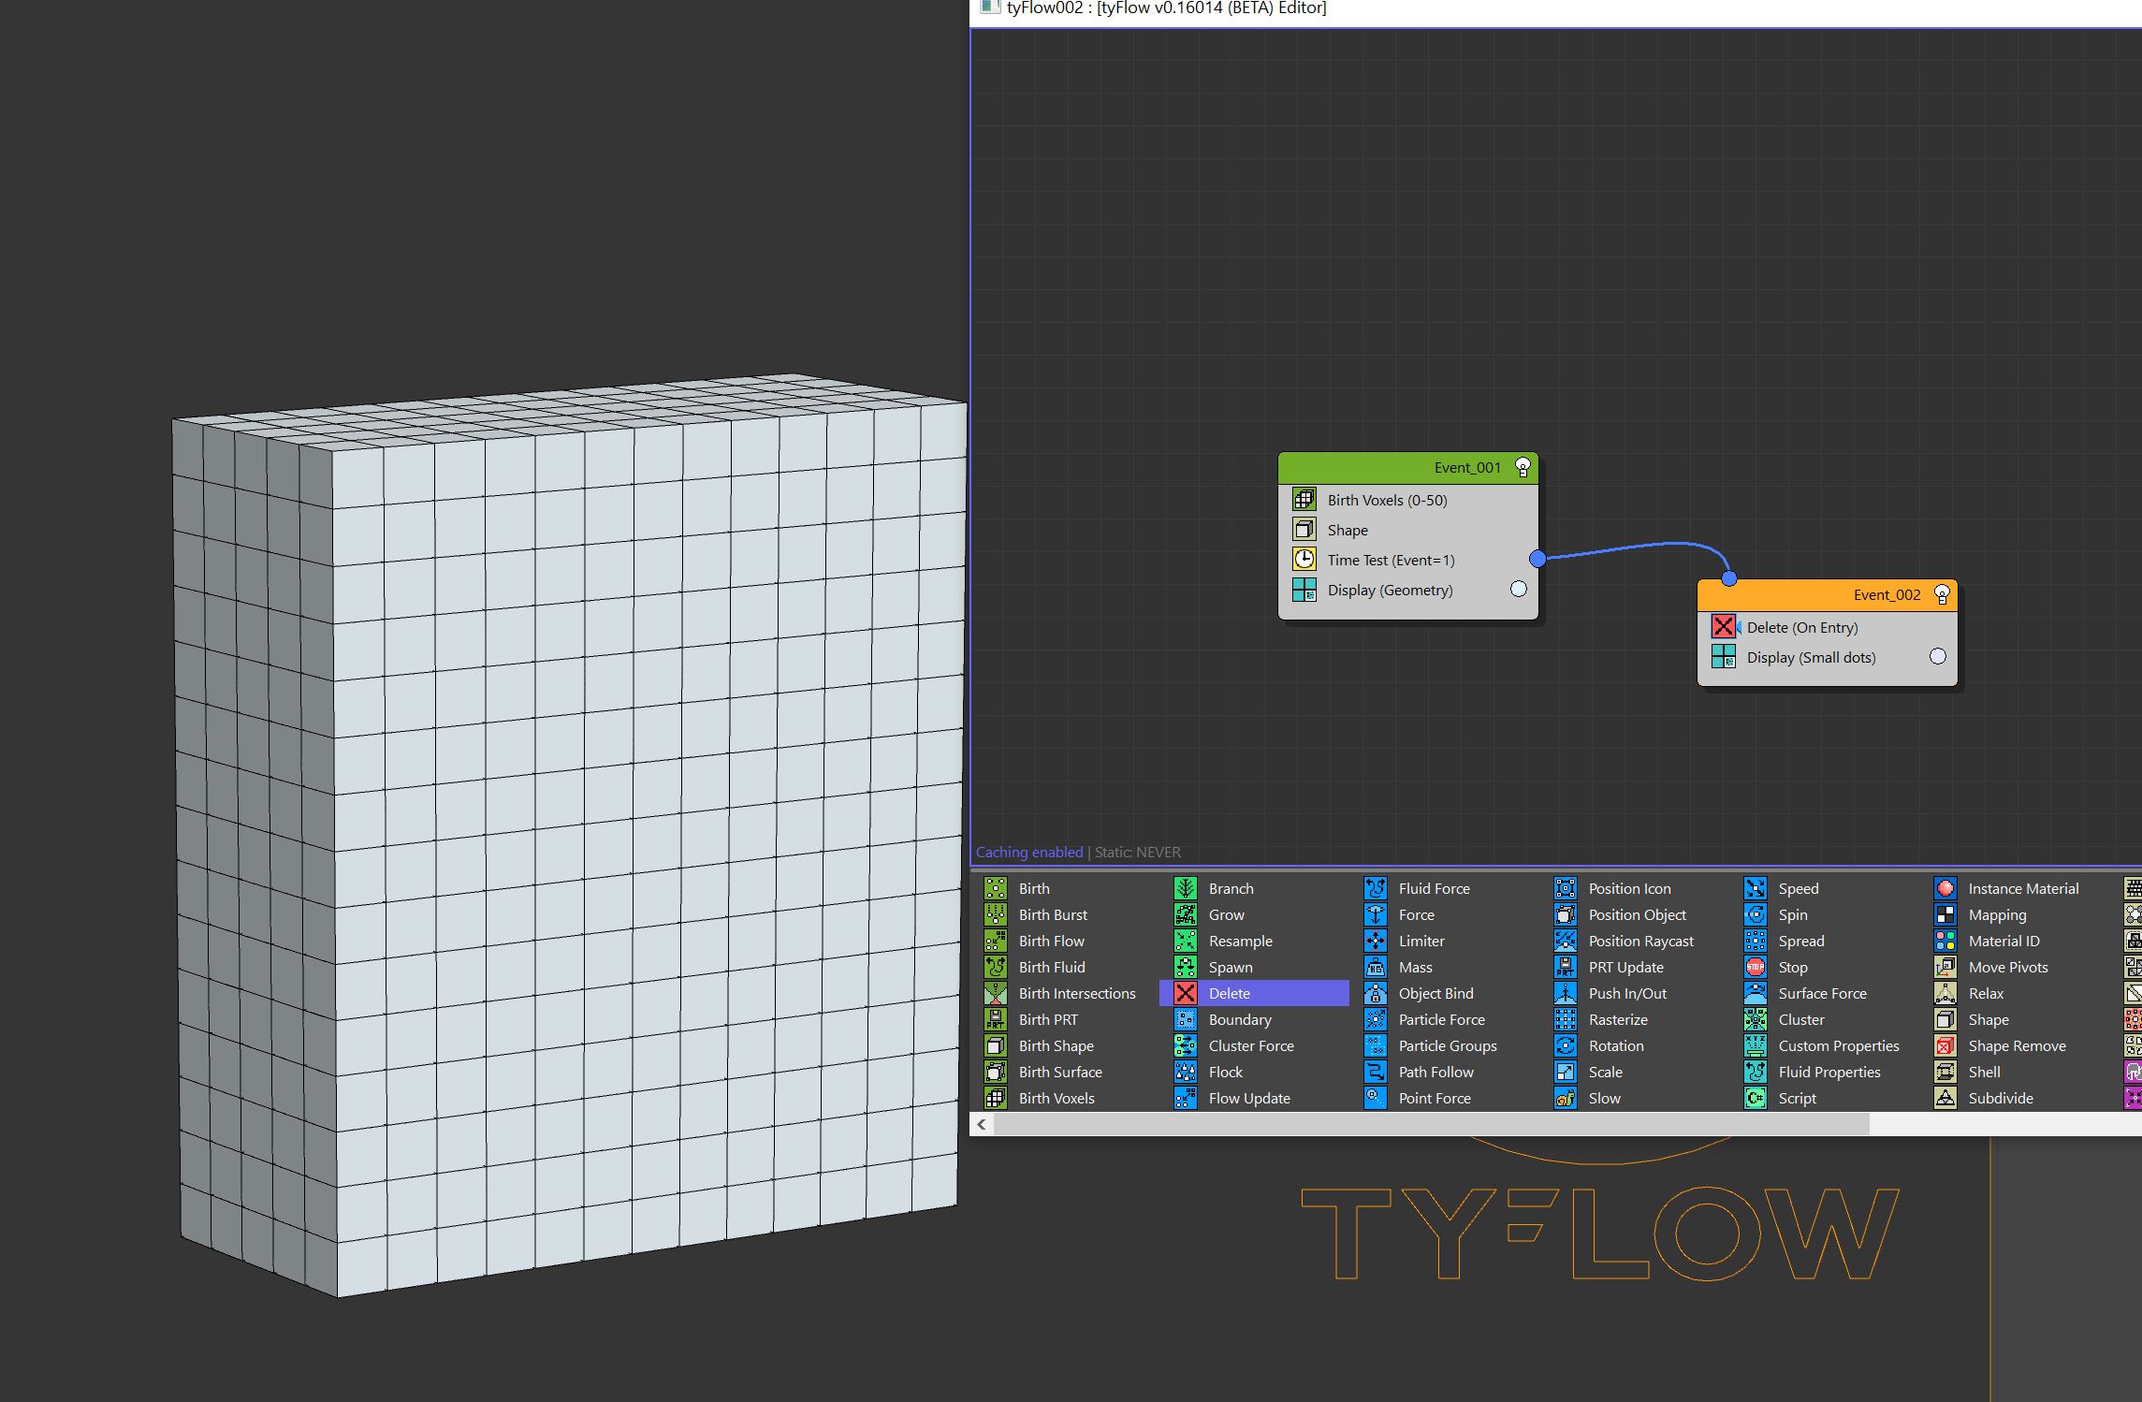Choose Scale from operator list
Viewport: 2142px width, 1402px height.
(1606, 1072)
